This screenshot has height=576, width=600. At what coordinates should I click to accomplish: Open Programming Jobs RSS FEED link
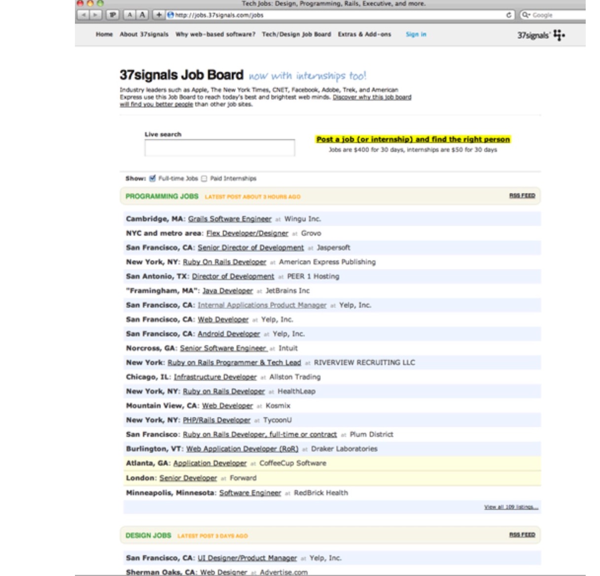(522, 196)
